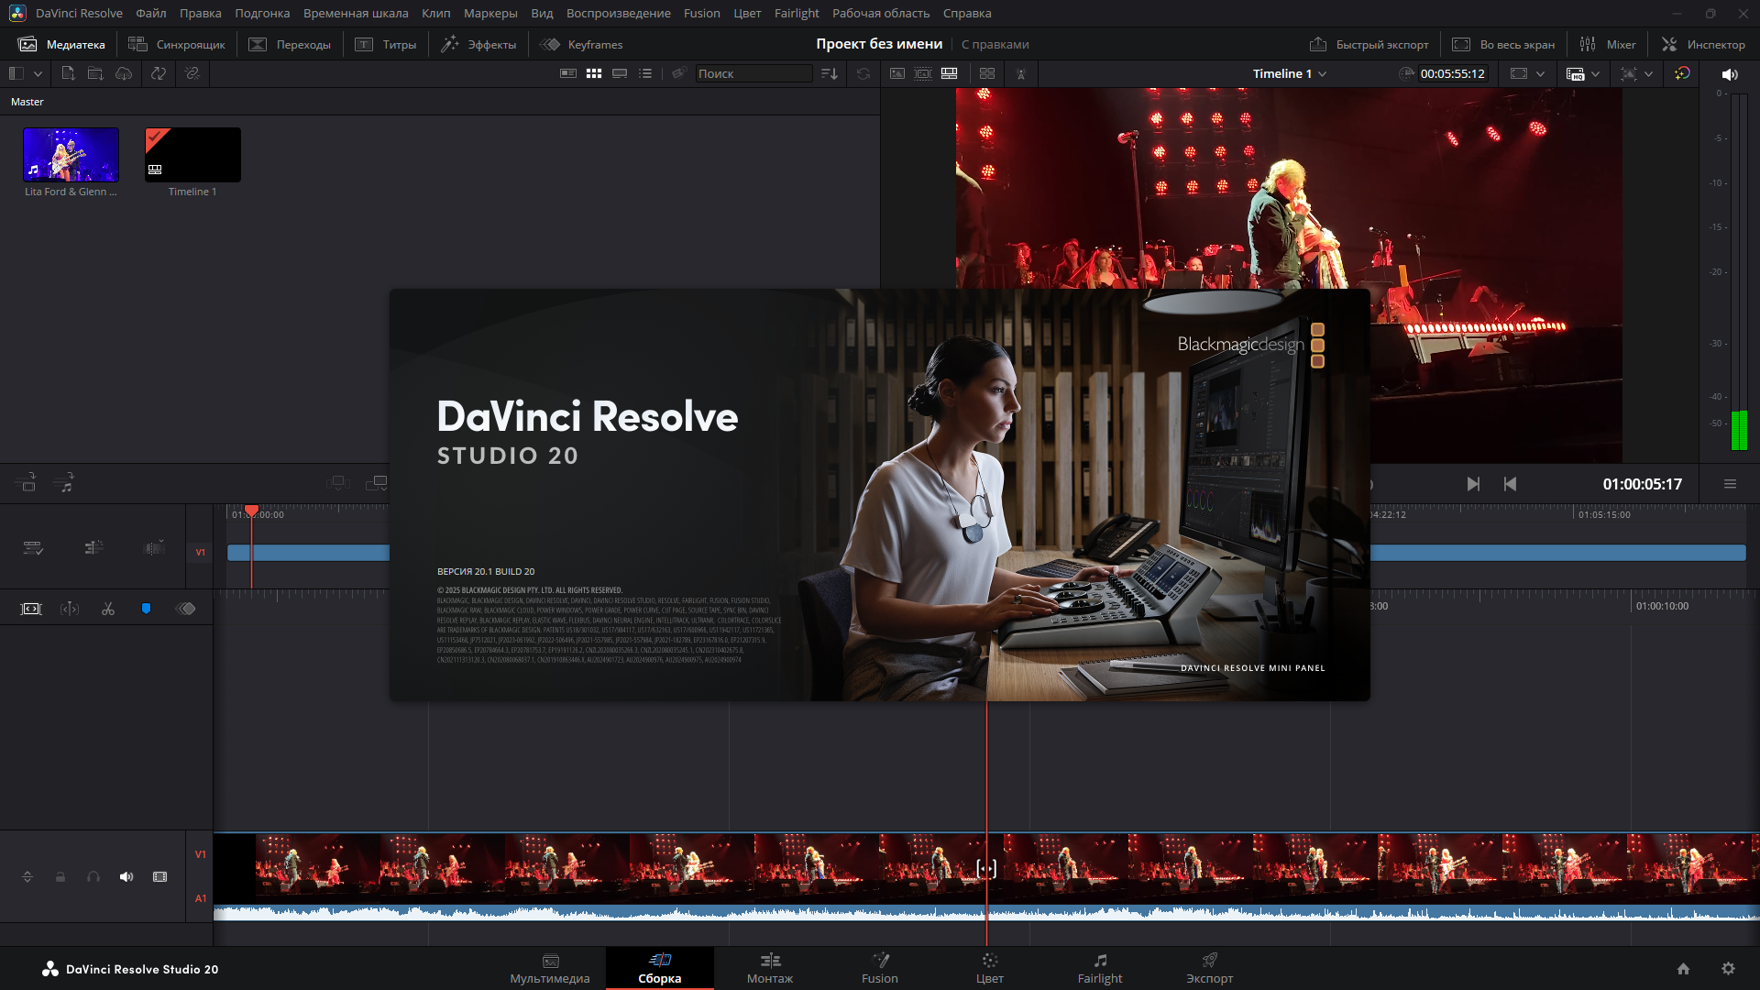Click the import media file icon
Viewport: 1760px width, 990px height.
68,73
